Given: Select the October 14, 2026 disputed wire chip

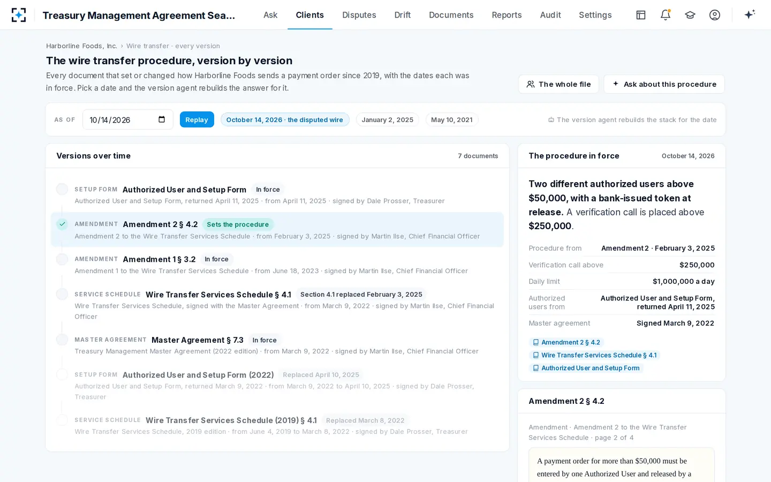Looking at the screenshot, I should tap(285, 119).
